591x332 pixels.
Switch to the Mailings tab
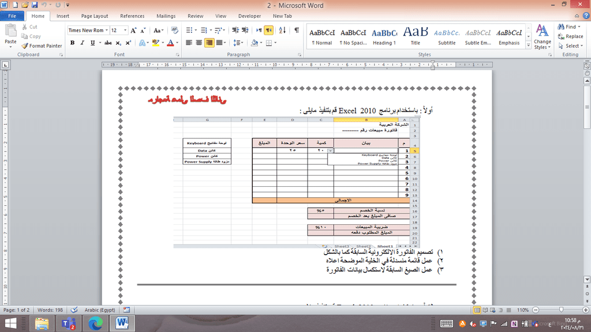[166, 16]
